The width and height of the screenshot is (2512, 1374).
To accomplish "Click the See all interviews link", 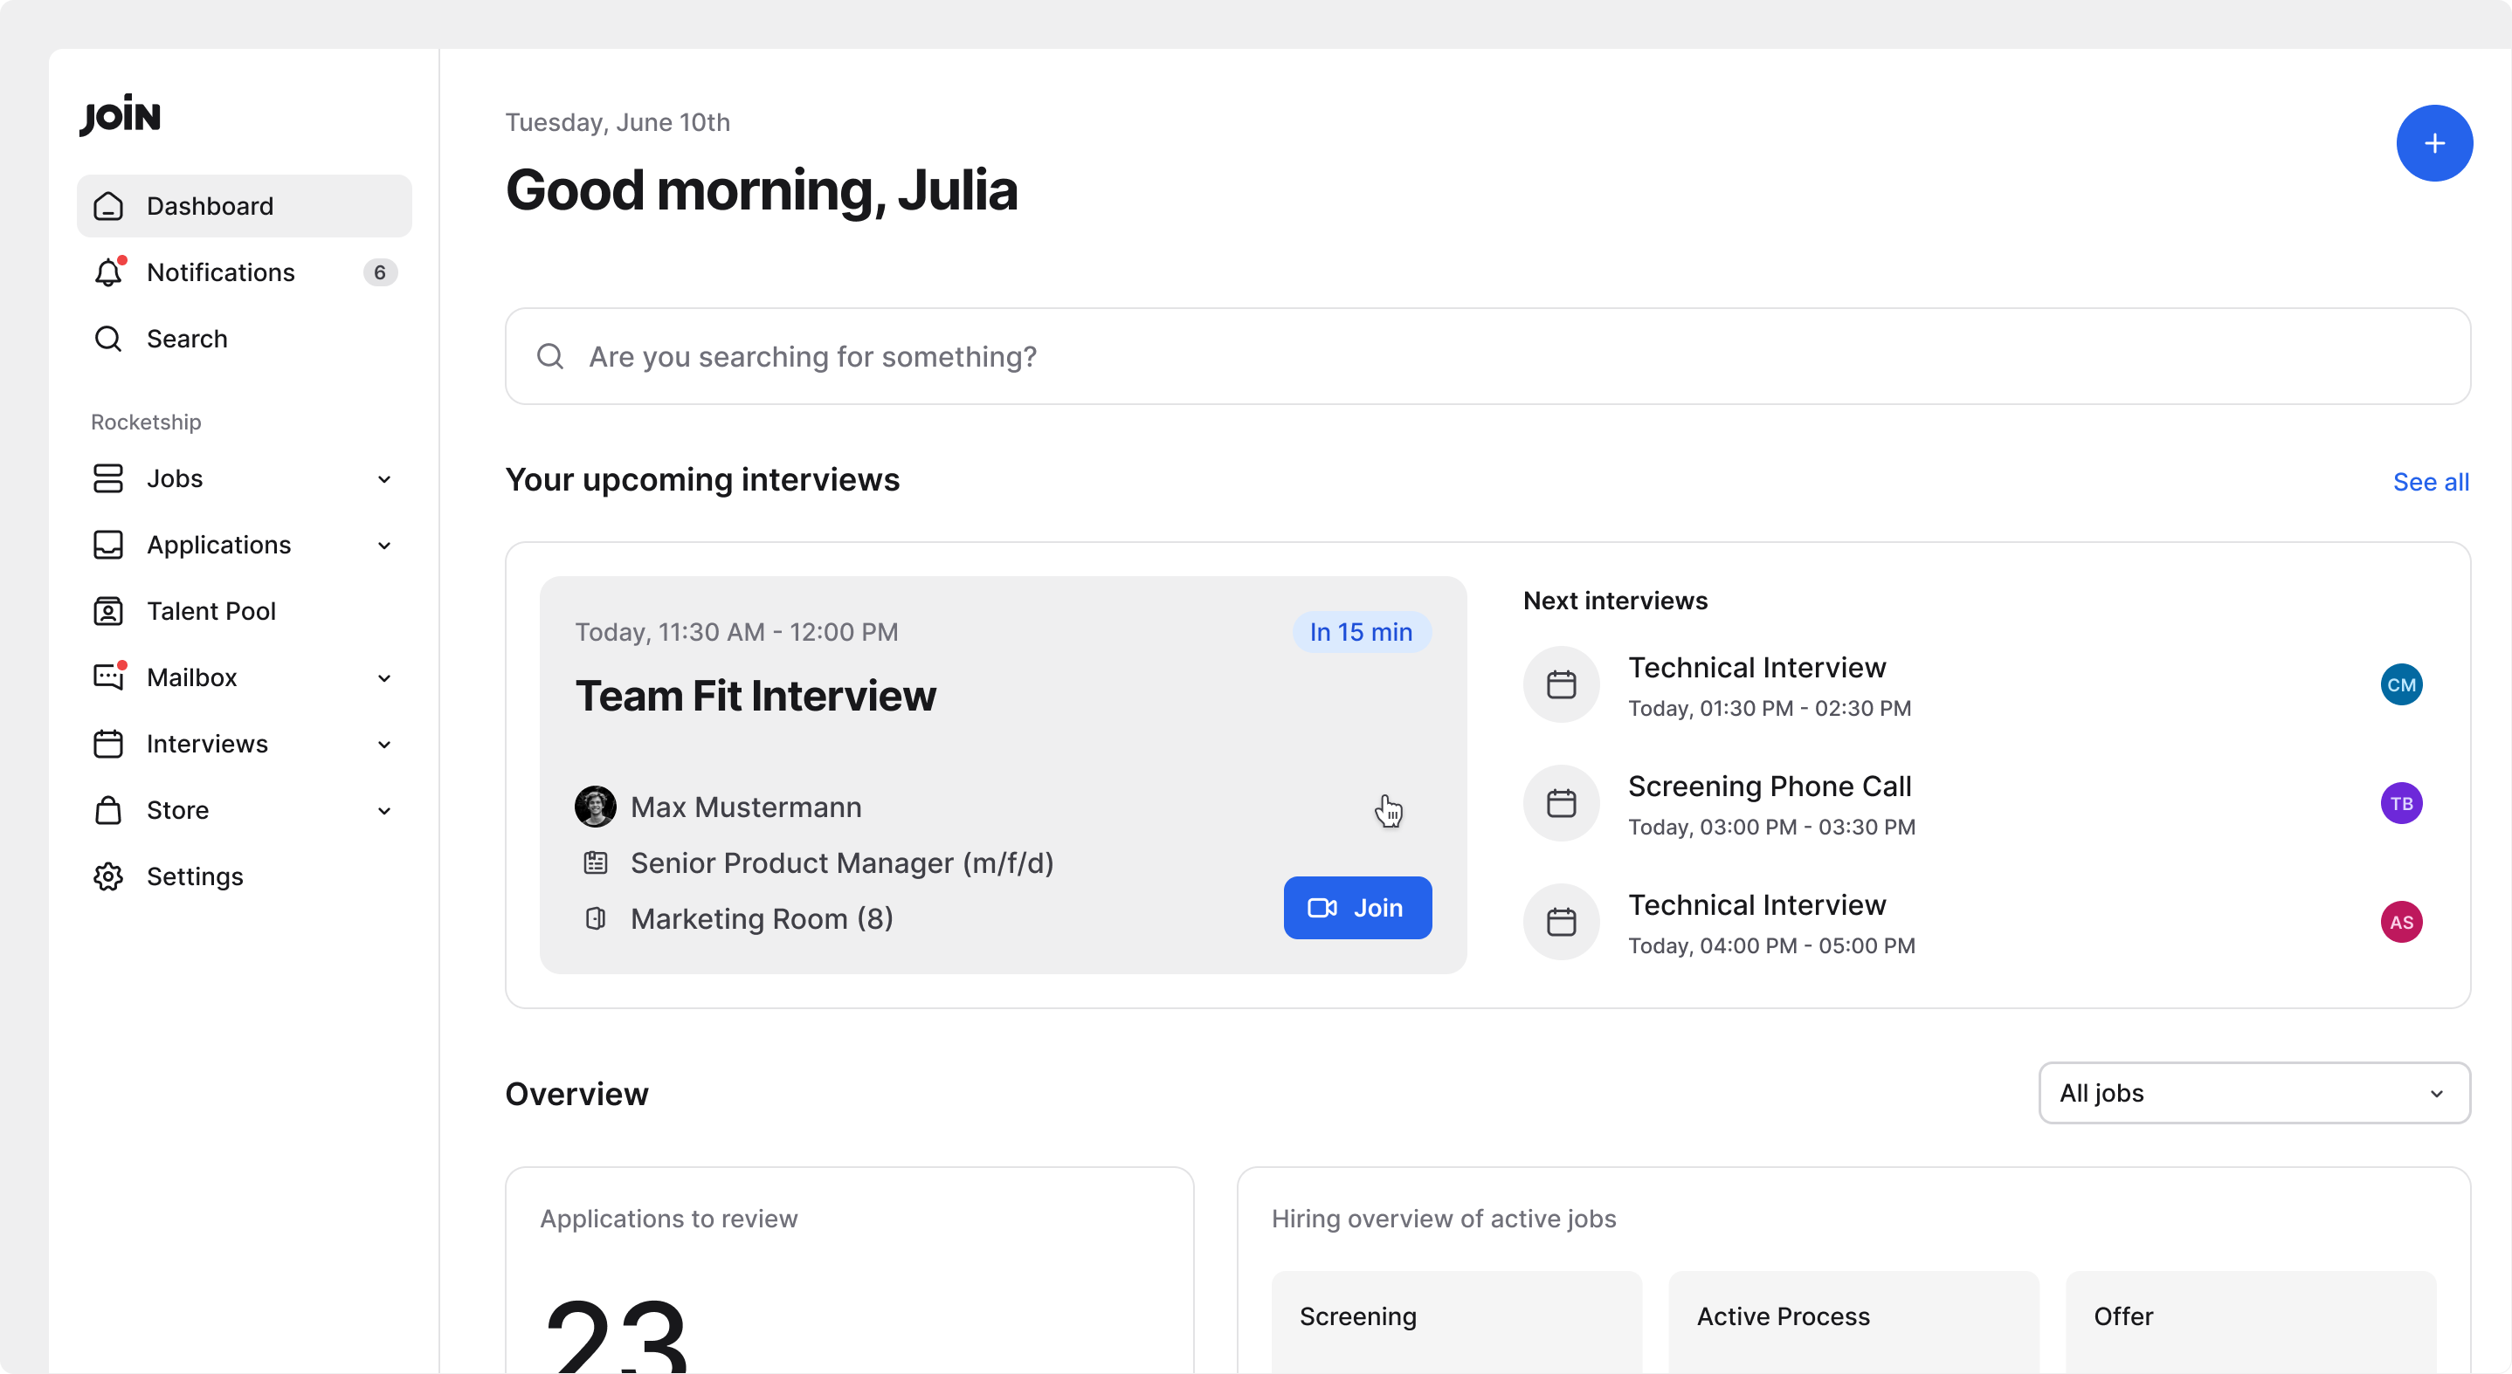I will click(x=2429, y=481).
